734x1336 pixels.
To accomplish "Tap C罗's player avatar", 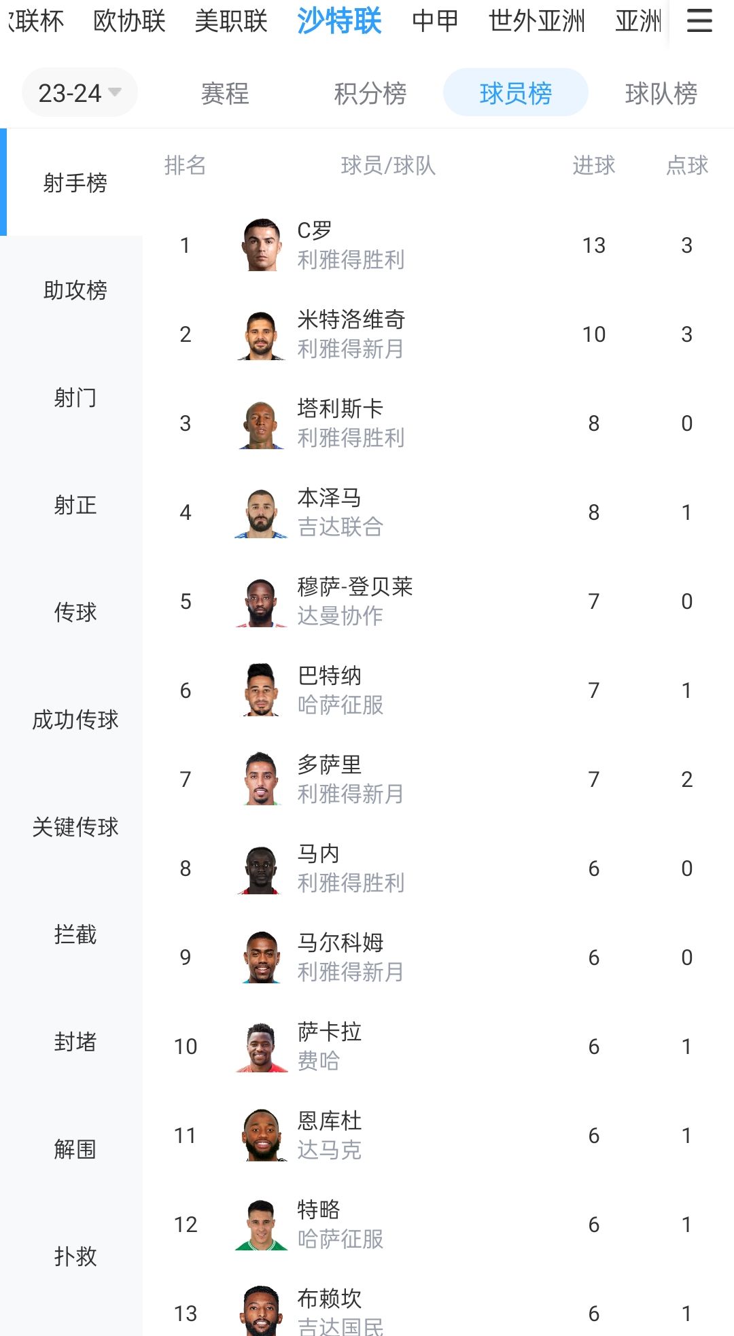I will tap(261, 245).
